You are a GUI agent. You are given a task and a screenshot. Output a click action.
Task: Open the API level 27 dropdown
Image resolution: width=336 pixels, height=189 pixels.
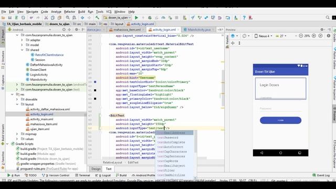pos(281,36)
